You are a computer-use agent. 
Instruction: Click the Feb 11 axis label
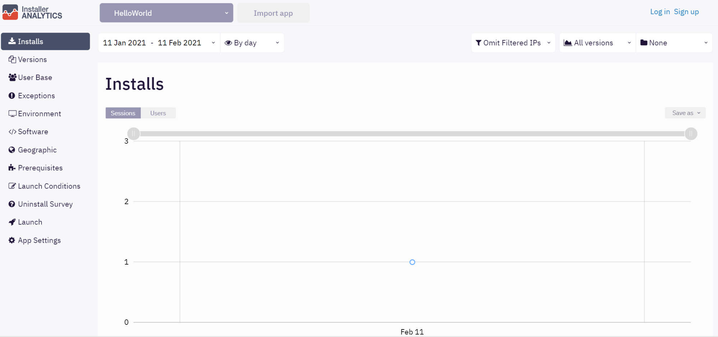(x=412, y=332)
